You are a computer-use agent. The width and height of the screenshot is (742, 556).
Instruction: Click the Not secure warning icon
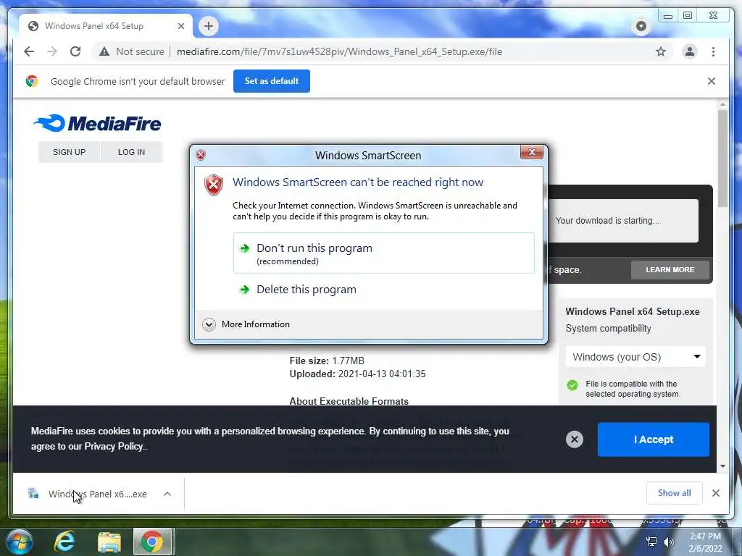[104, 51]
